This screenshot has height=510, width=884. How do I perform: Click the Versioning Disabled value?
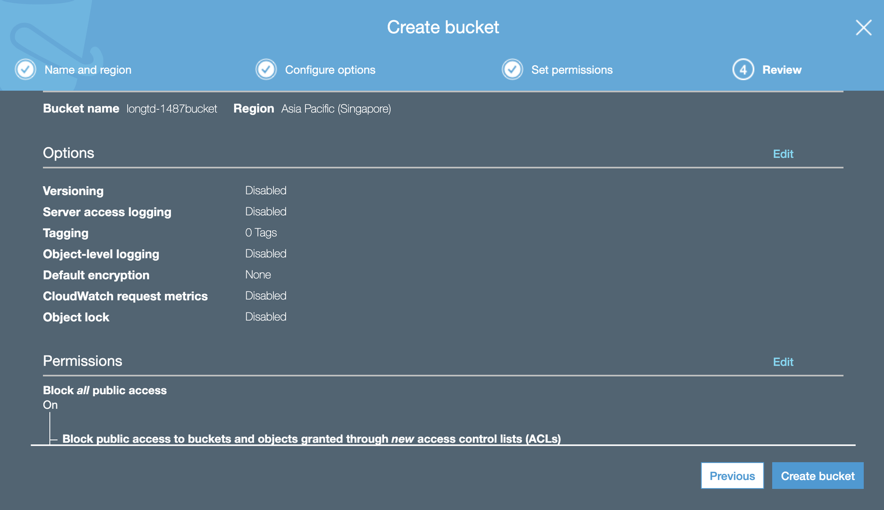(x=266, y=191)
